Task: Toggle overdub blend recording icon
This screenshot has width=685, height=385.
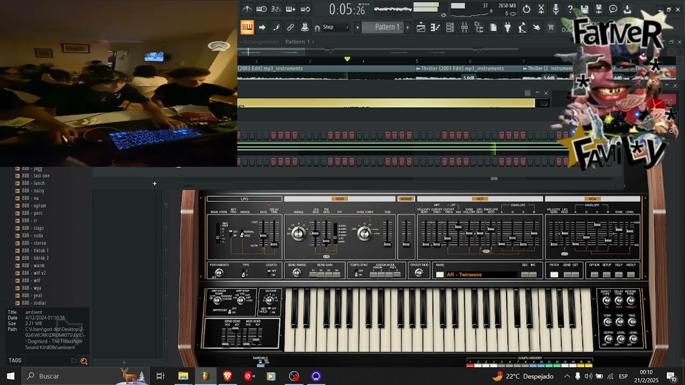Action: 291,9
